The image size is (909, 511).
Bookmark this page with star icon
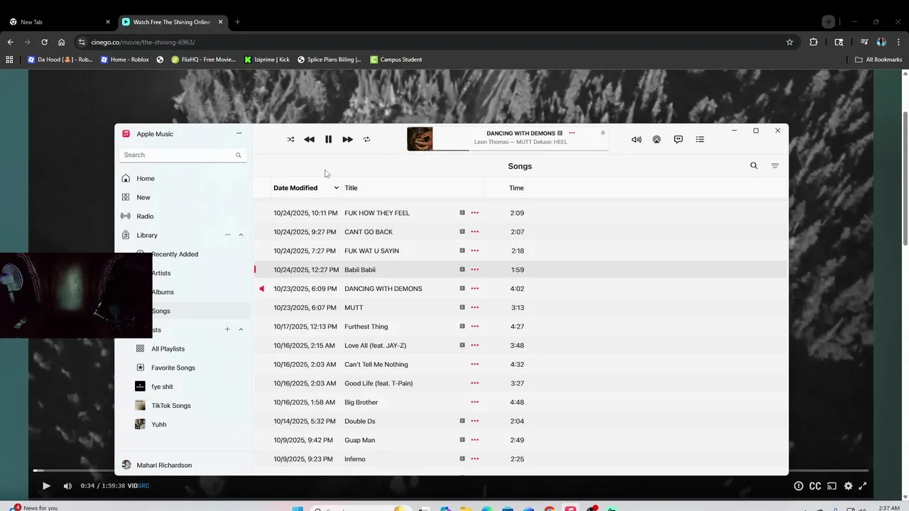click(789, 42)
